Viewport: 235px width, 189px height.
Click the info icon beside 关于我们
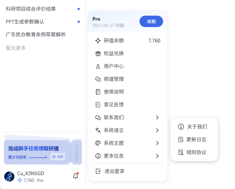181,127
